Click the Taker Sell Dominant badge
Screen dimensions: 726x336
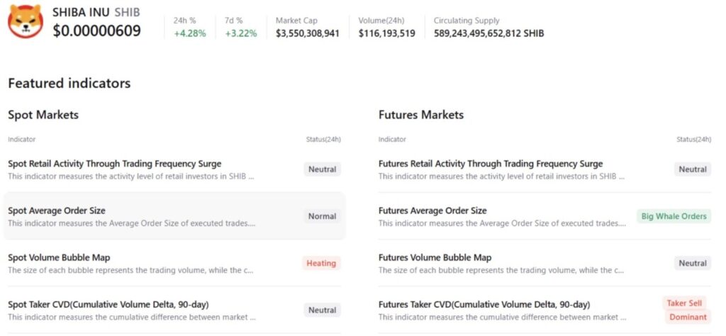click(685, 310)
